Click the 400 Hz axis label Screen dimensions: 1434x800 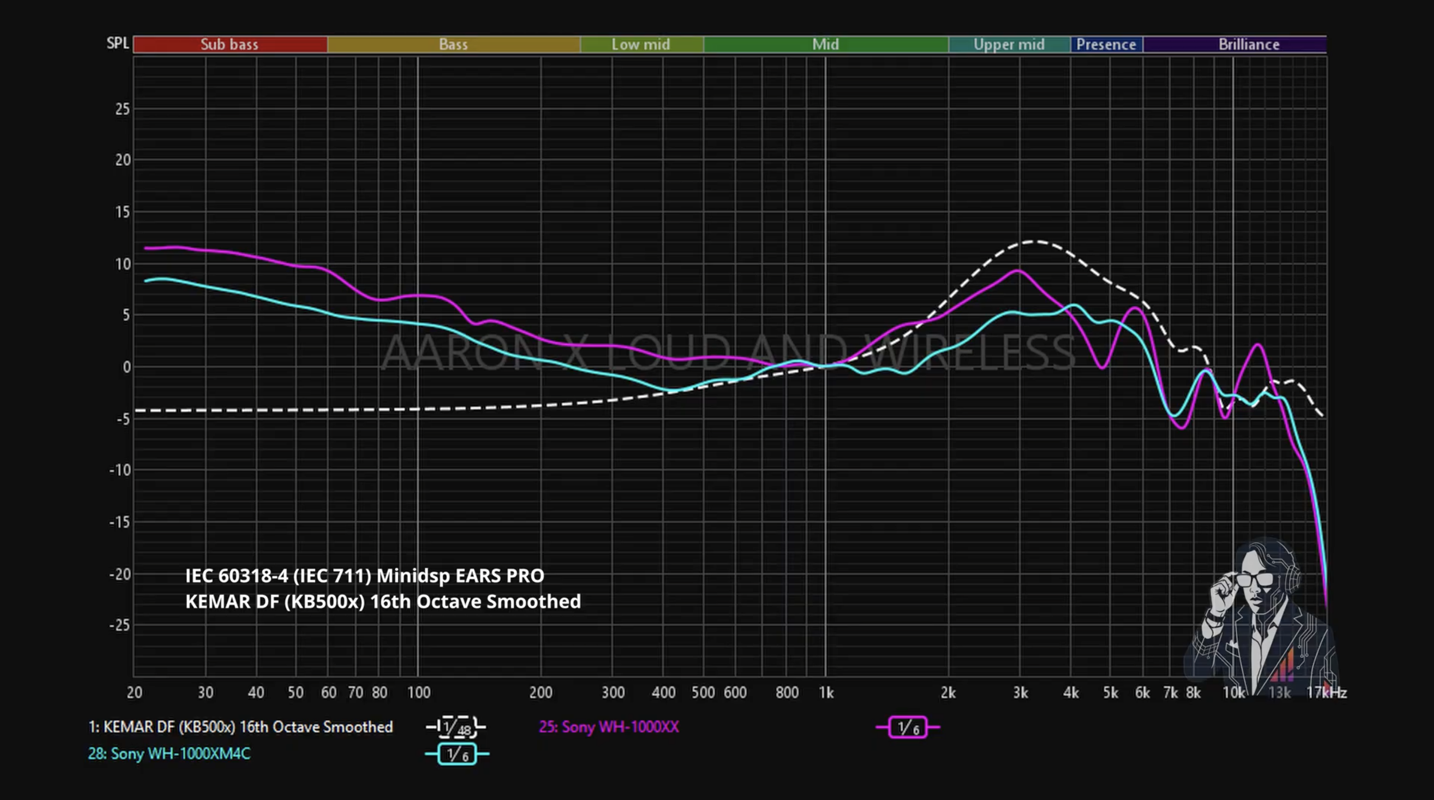(664, 693)
